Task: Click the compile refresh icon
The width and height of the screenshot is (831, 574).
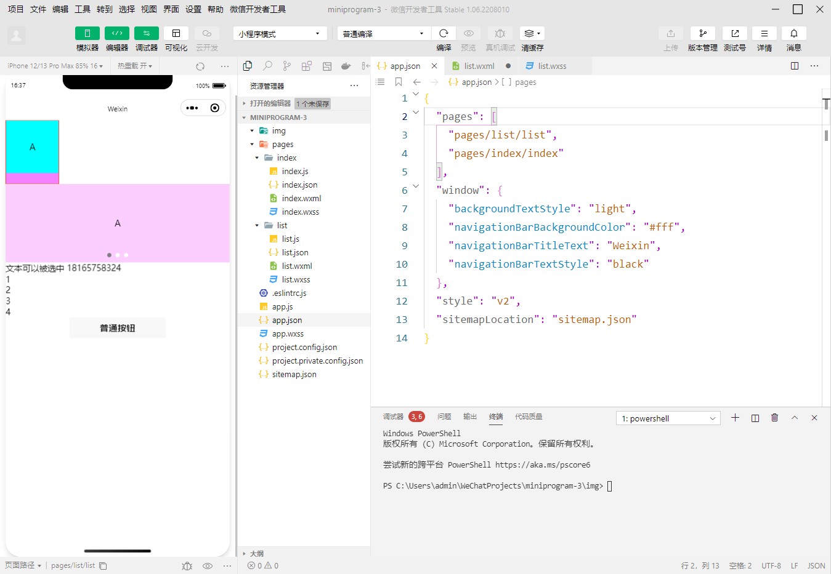Action: coord(444,33)
